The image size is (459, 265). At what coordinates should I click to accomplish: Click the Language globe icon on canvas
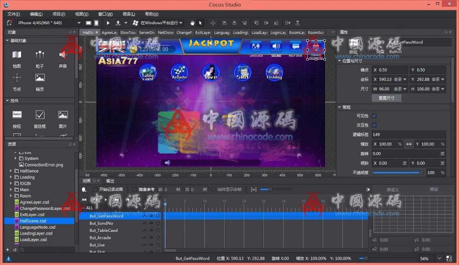coord(256,46)
